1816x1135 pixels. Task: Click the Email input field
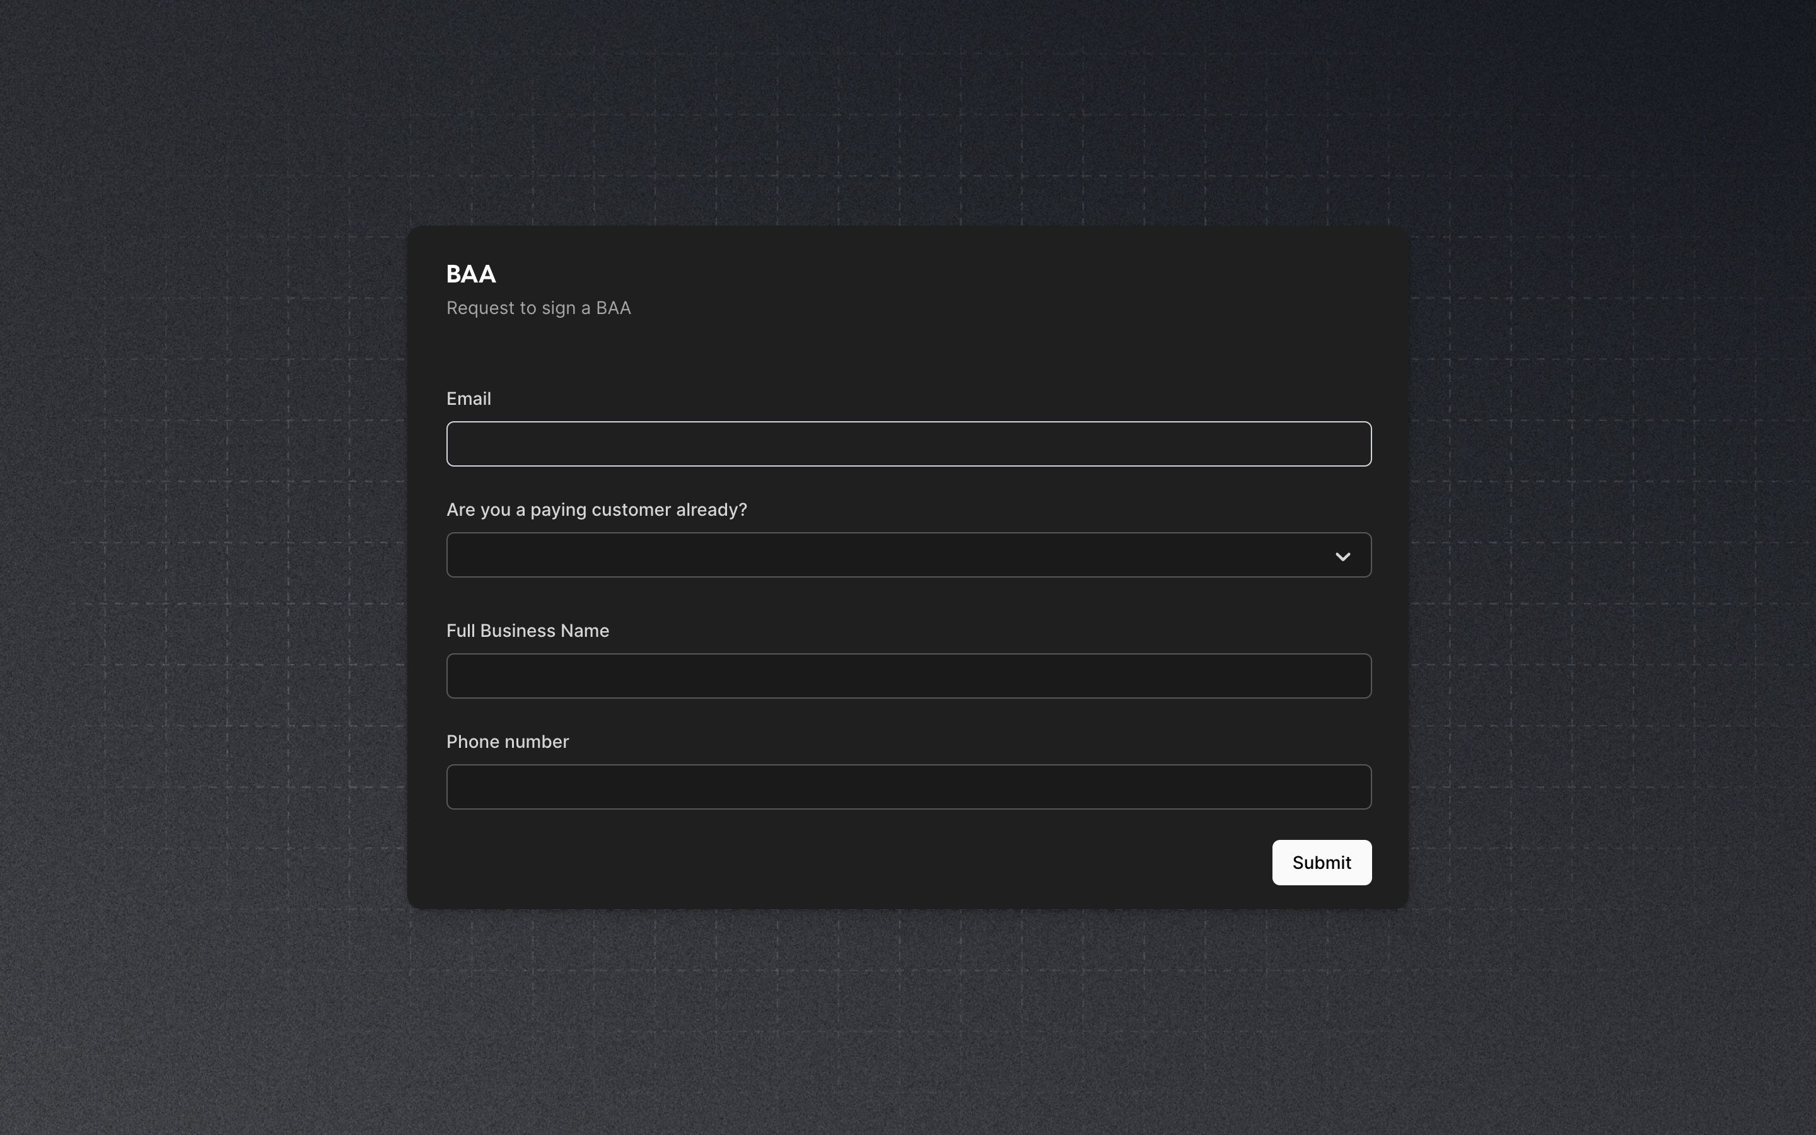(907, 443)
